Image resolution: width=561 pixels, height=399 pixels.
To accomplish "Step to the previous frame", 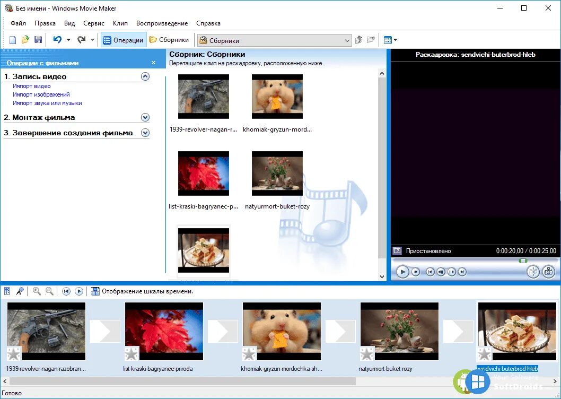I will pos(441,272).
